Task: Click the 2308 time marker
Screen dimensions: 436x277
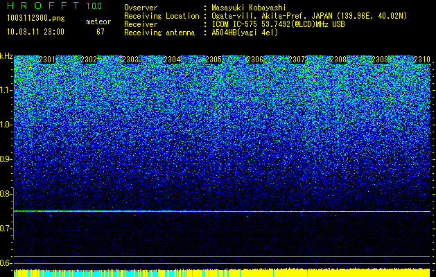Action: pos(339,60)
